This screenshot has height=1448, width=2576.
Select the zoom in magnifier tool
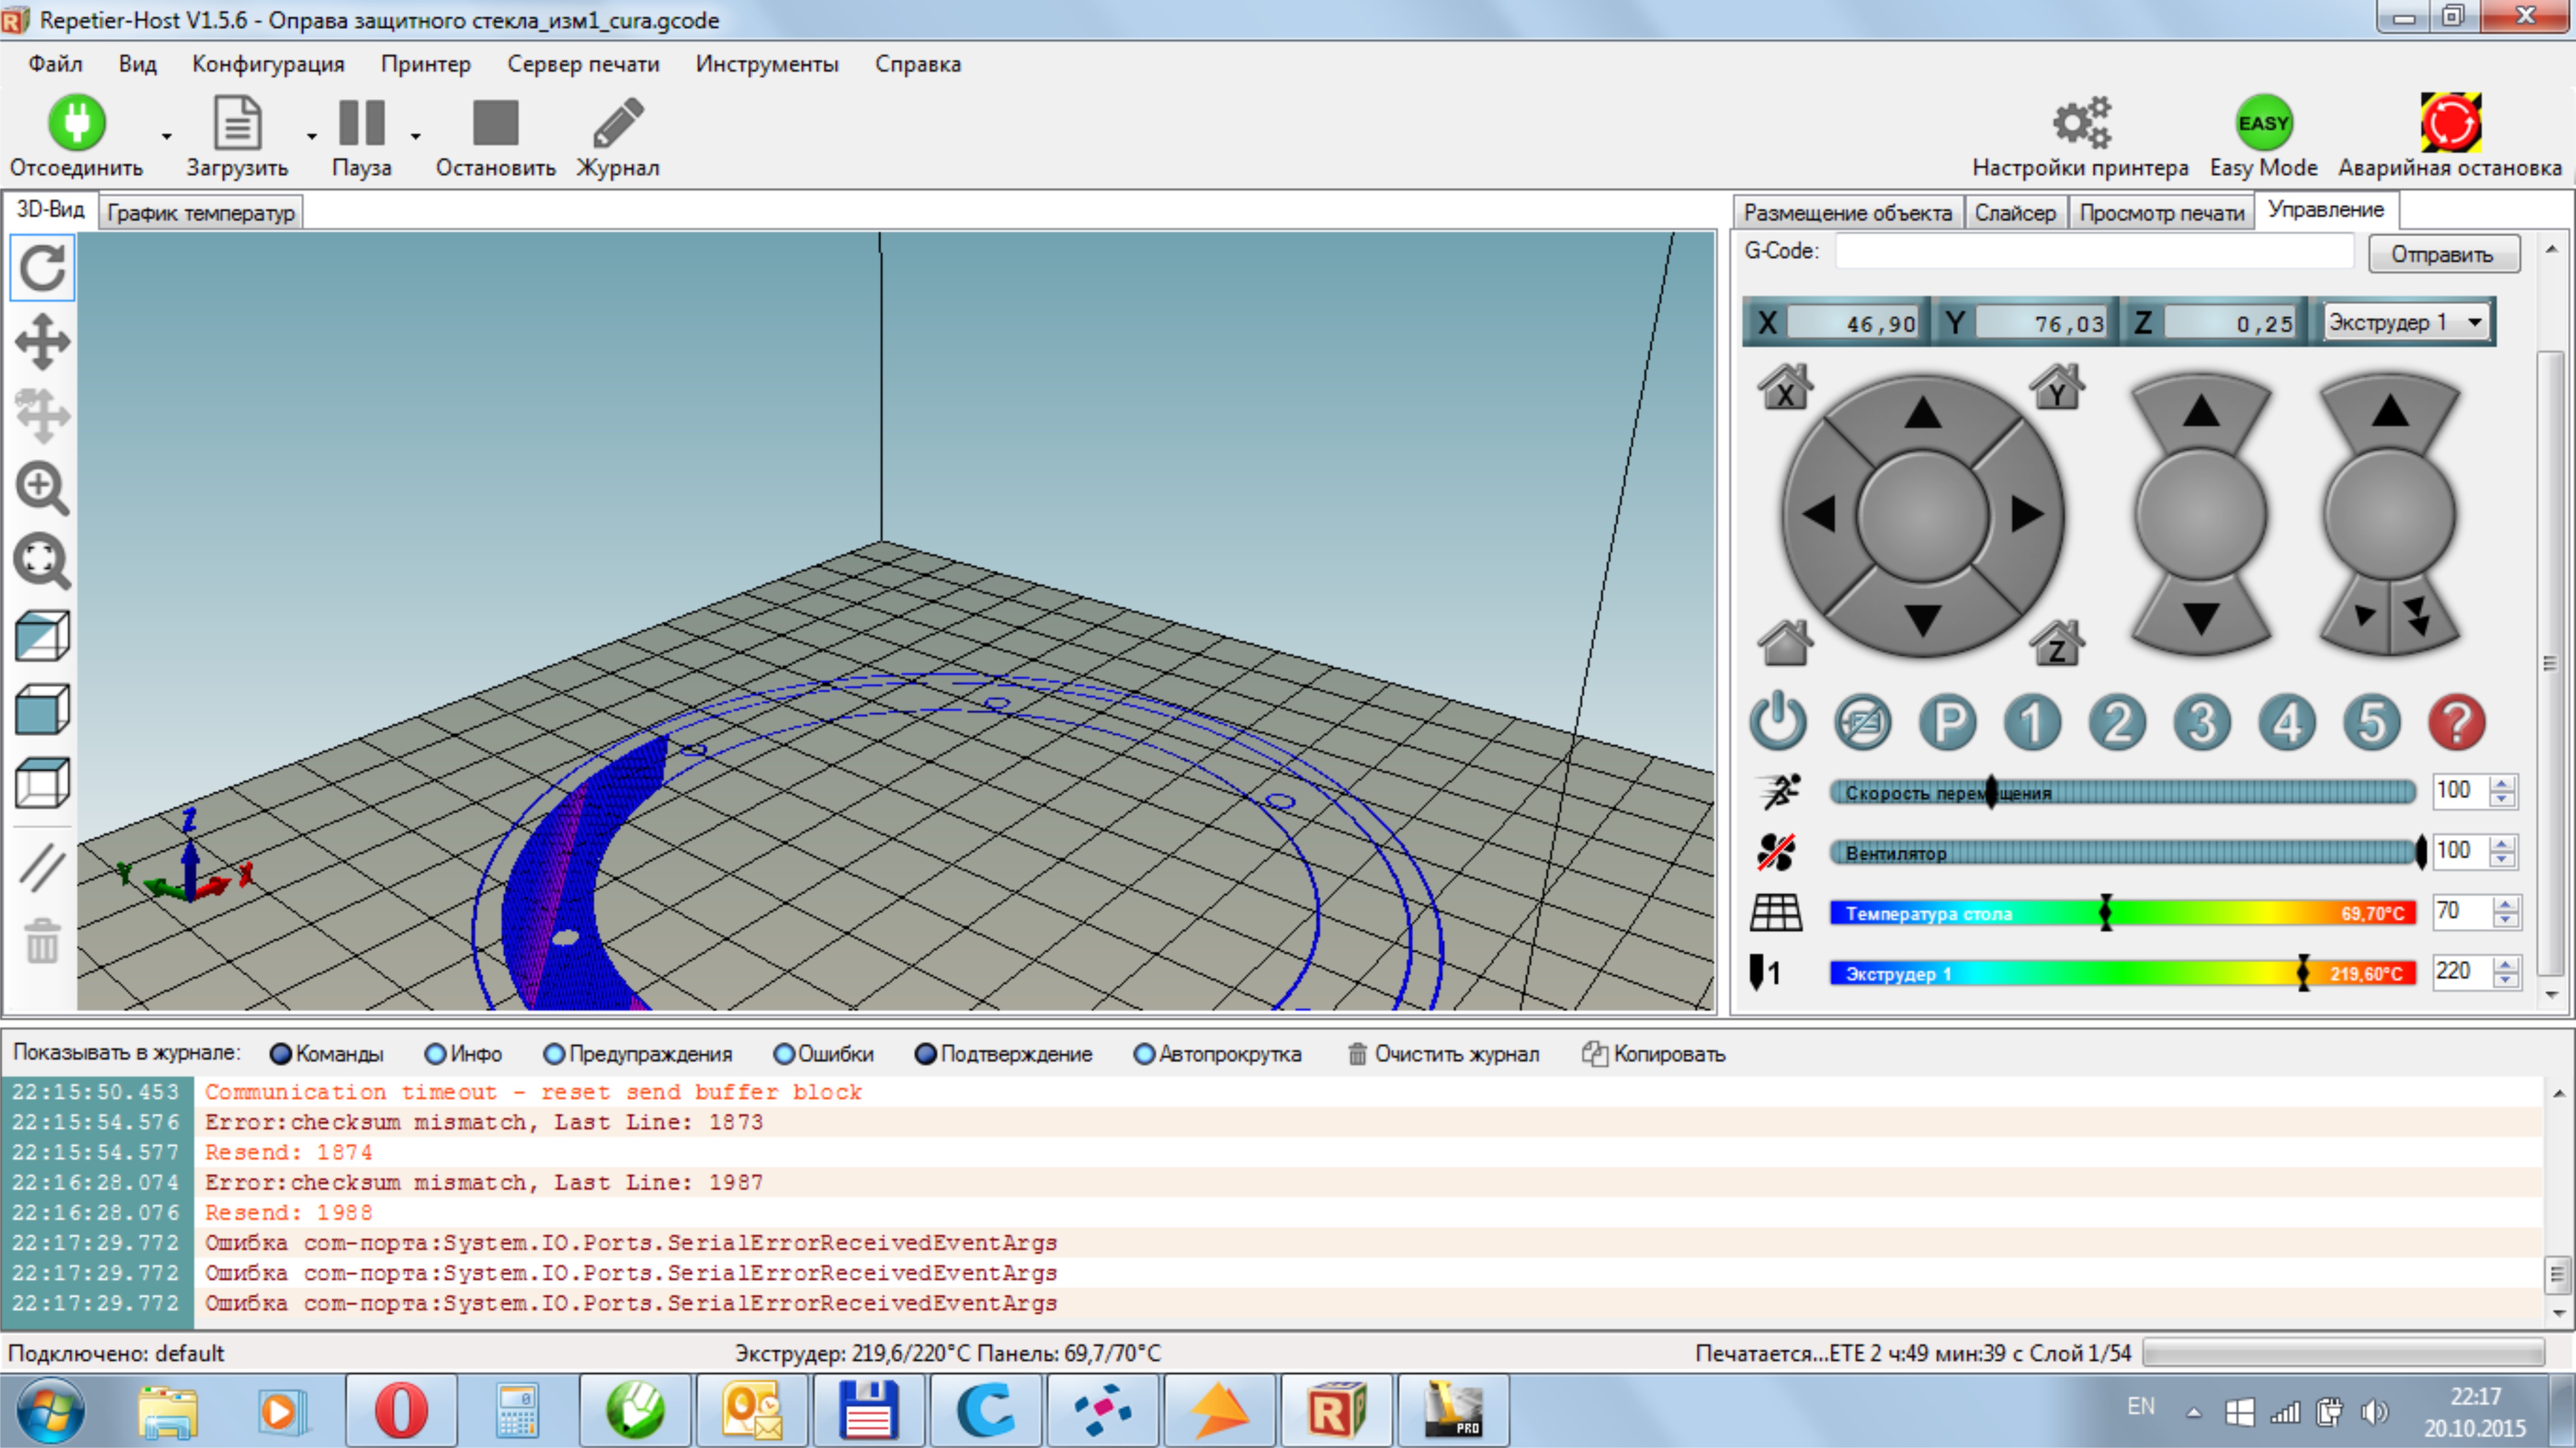pyautogui.click(x=42, y=488)
